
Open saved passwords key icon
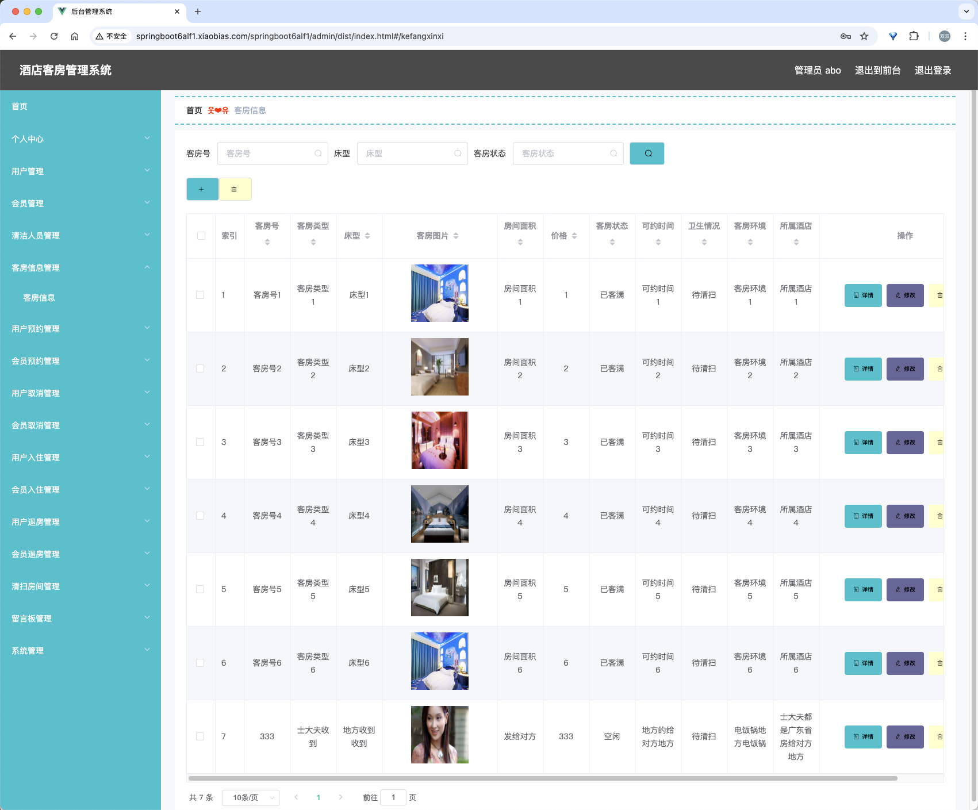point(846,36)
